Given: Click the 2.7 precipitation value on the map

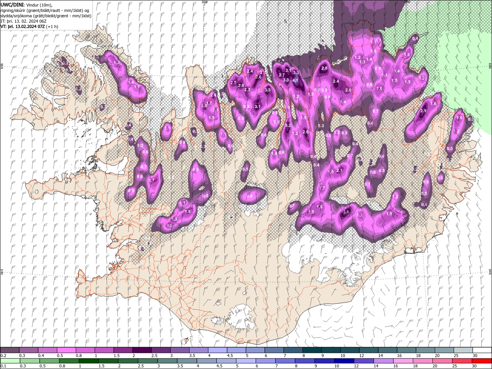Looking at the screenshot, I should pos(281,75).
